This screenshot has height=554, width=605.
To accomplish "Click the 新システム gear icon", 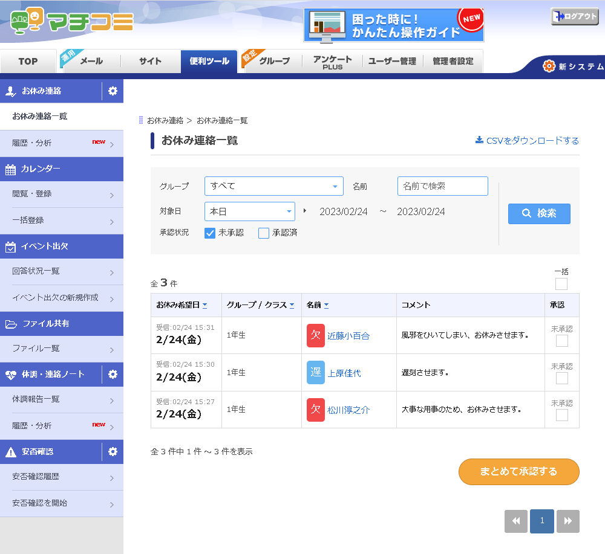I will tap(549, 66).
